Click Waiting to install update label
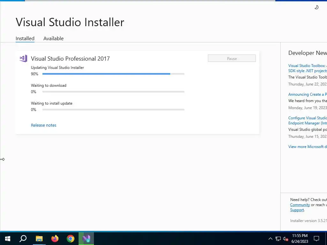The image size is (327, 245). [x=52, y=103]
